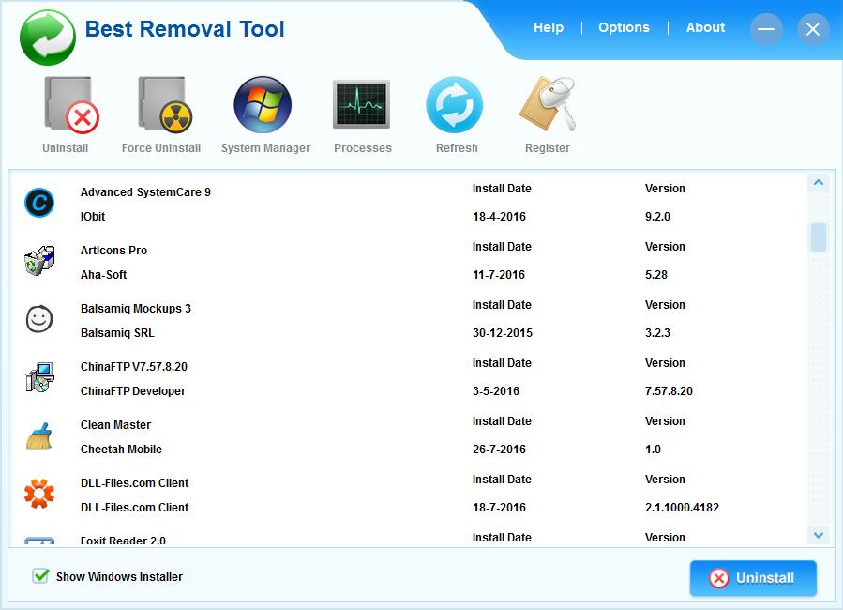Select the Advanced SystemCare 9 icon

[39, 203]
